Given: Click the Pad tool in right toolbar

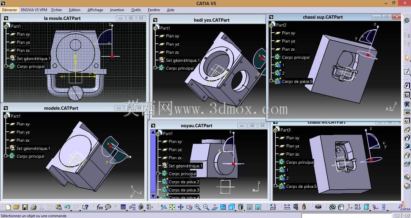Looking at the screenshot, I should tap(407, 86).
